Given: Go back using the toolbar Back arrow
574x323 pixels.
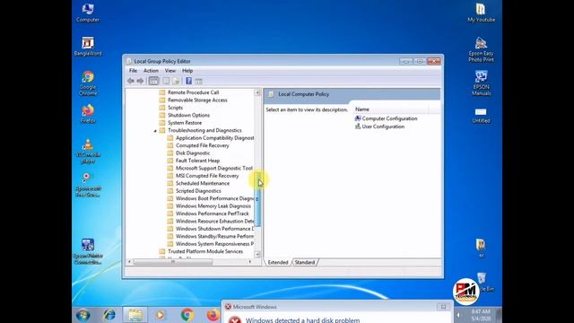Looking at the screenshot, I should pos(131,81).
